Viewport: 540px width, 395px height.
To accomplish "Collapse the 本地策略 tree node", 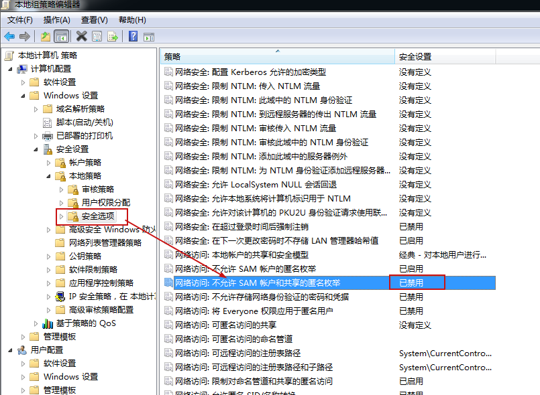I will click(48, 176).
